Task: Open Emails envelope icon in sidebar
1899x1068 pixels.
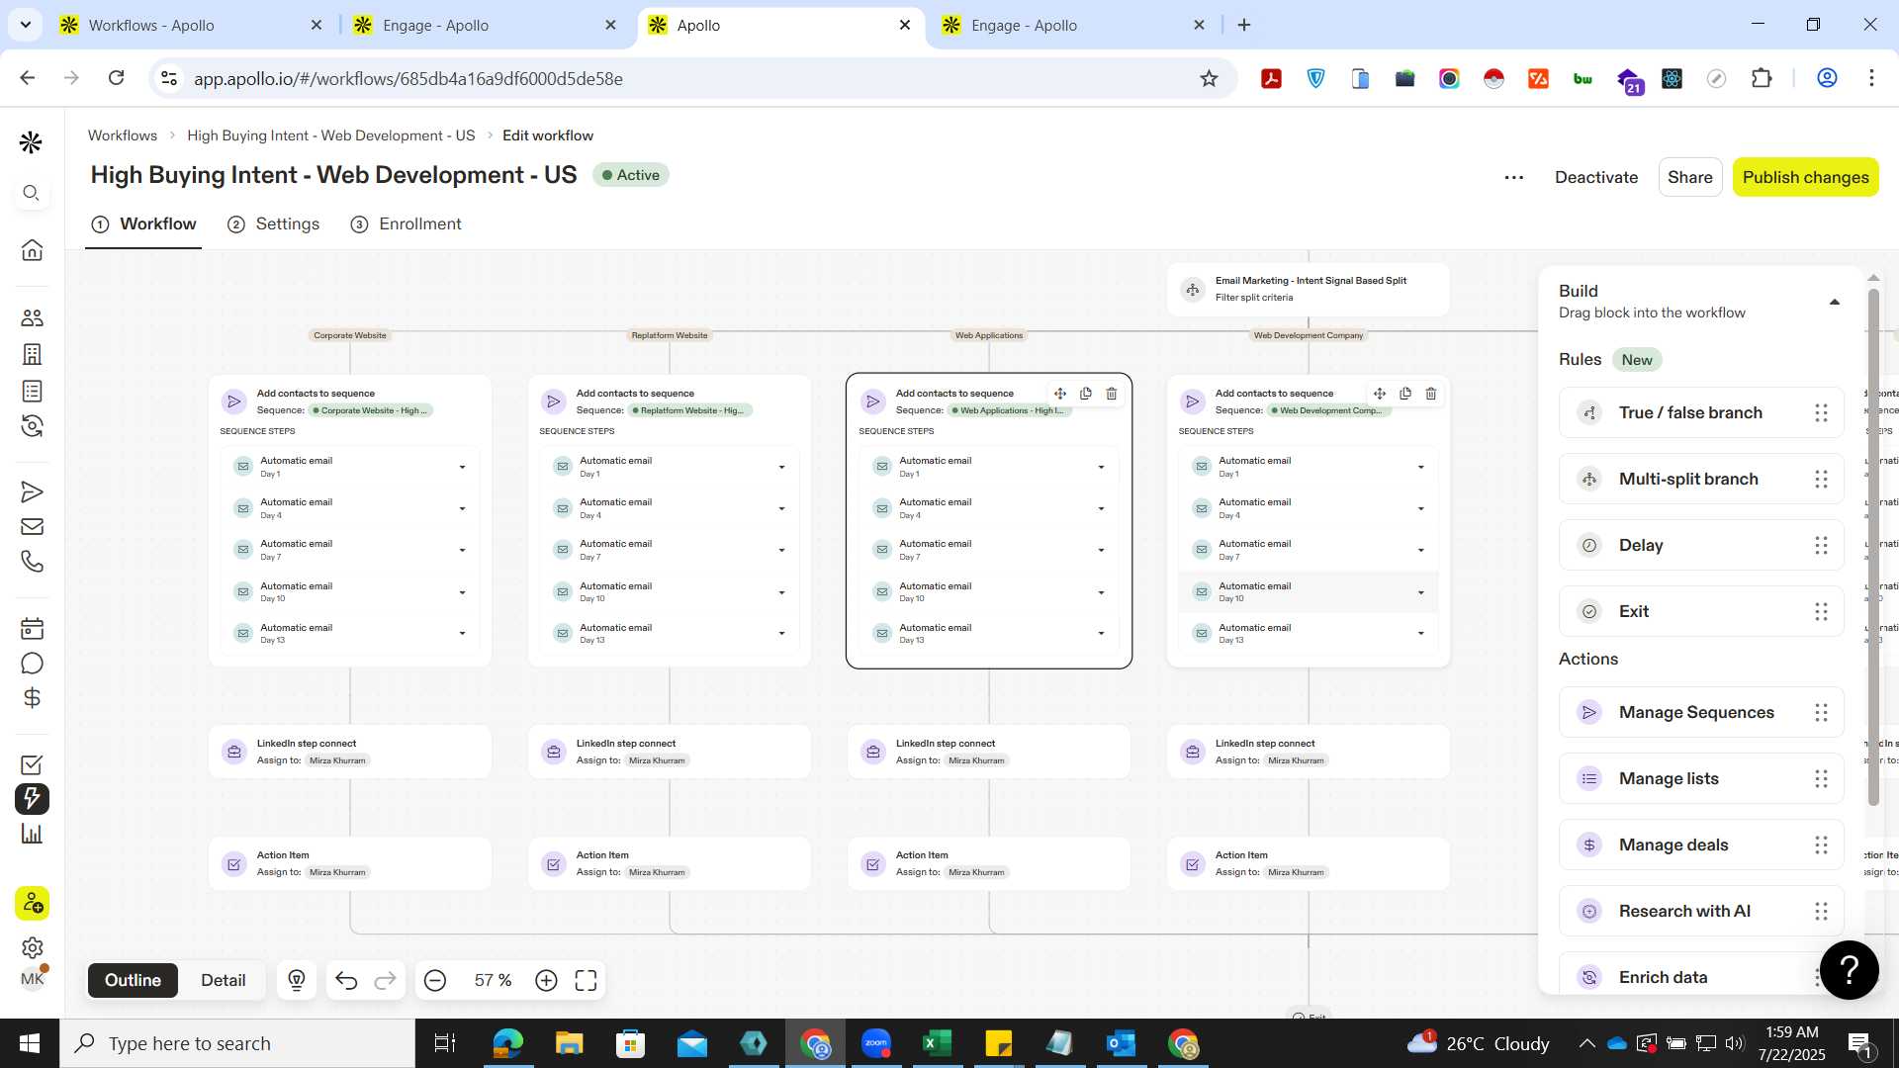Action: [32, 527]
